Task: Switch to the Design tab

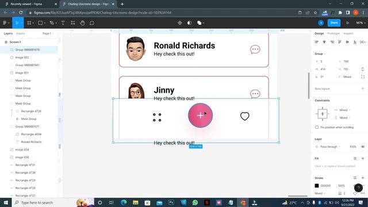Action: 319,33
